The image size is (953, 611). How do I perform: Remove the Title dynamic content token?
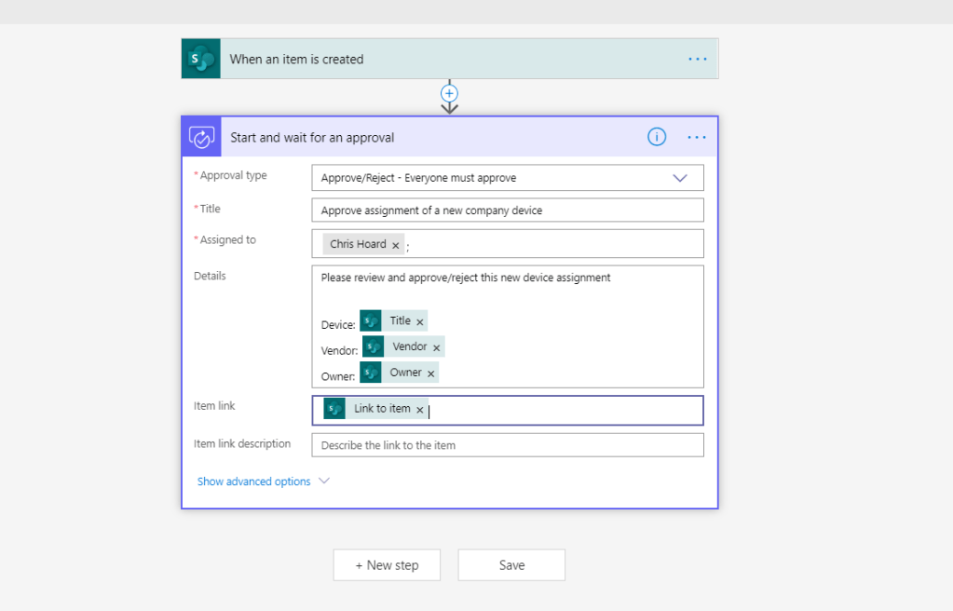[420, 321]
